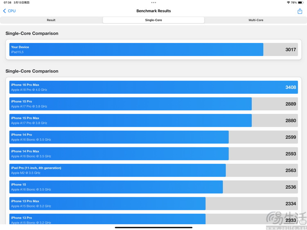Select the Single-Core tab

click(x=153, y=20)
